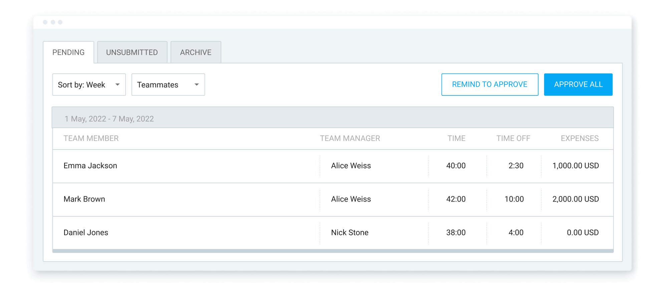
Task: Expand the Sort by Week dropdown
Action: [x=89, y=85]
